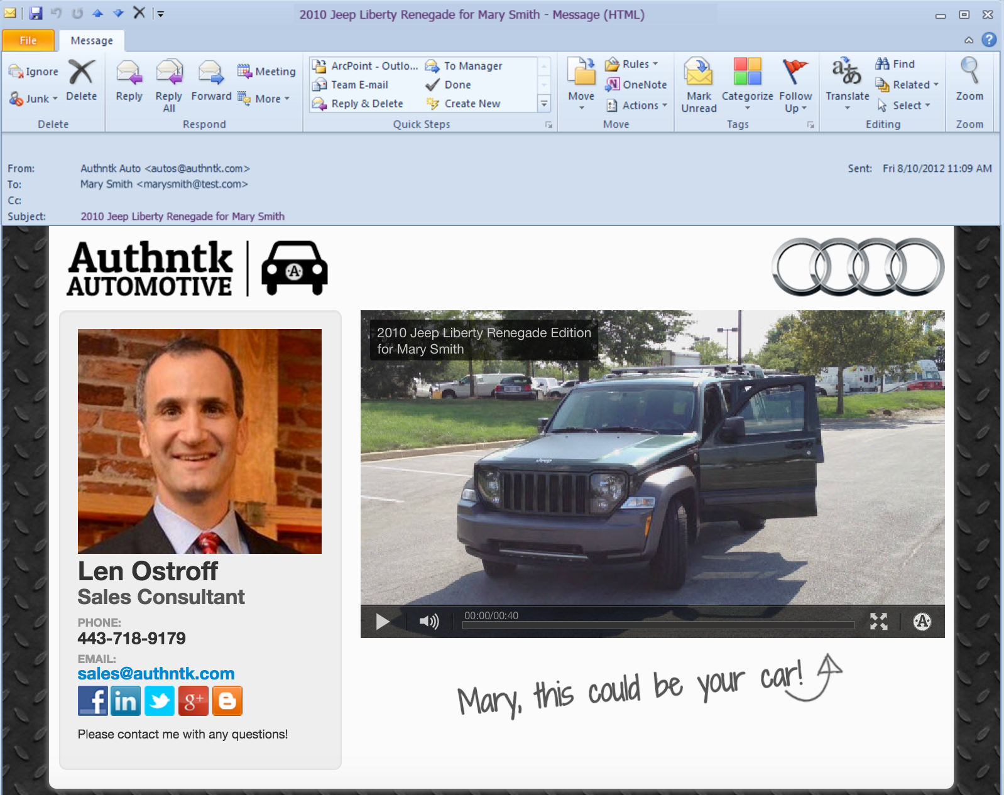Run Team E-mail quick step

click(351, 85)
